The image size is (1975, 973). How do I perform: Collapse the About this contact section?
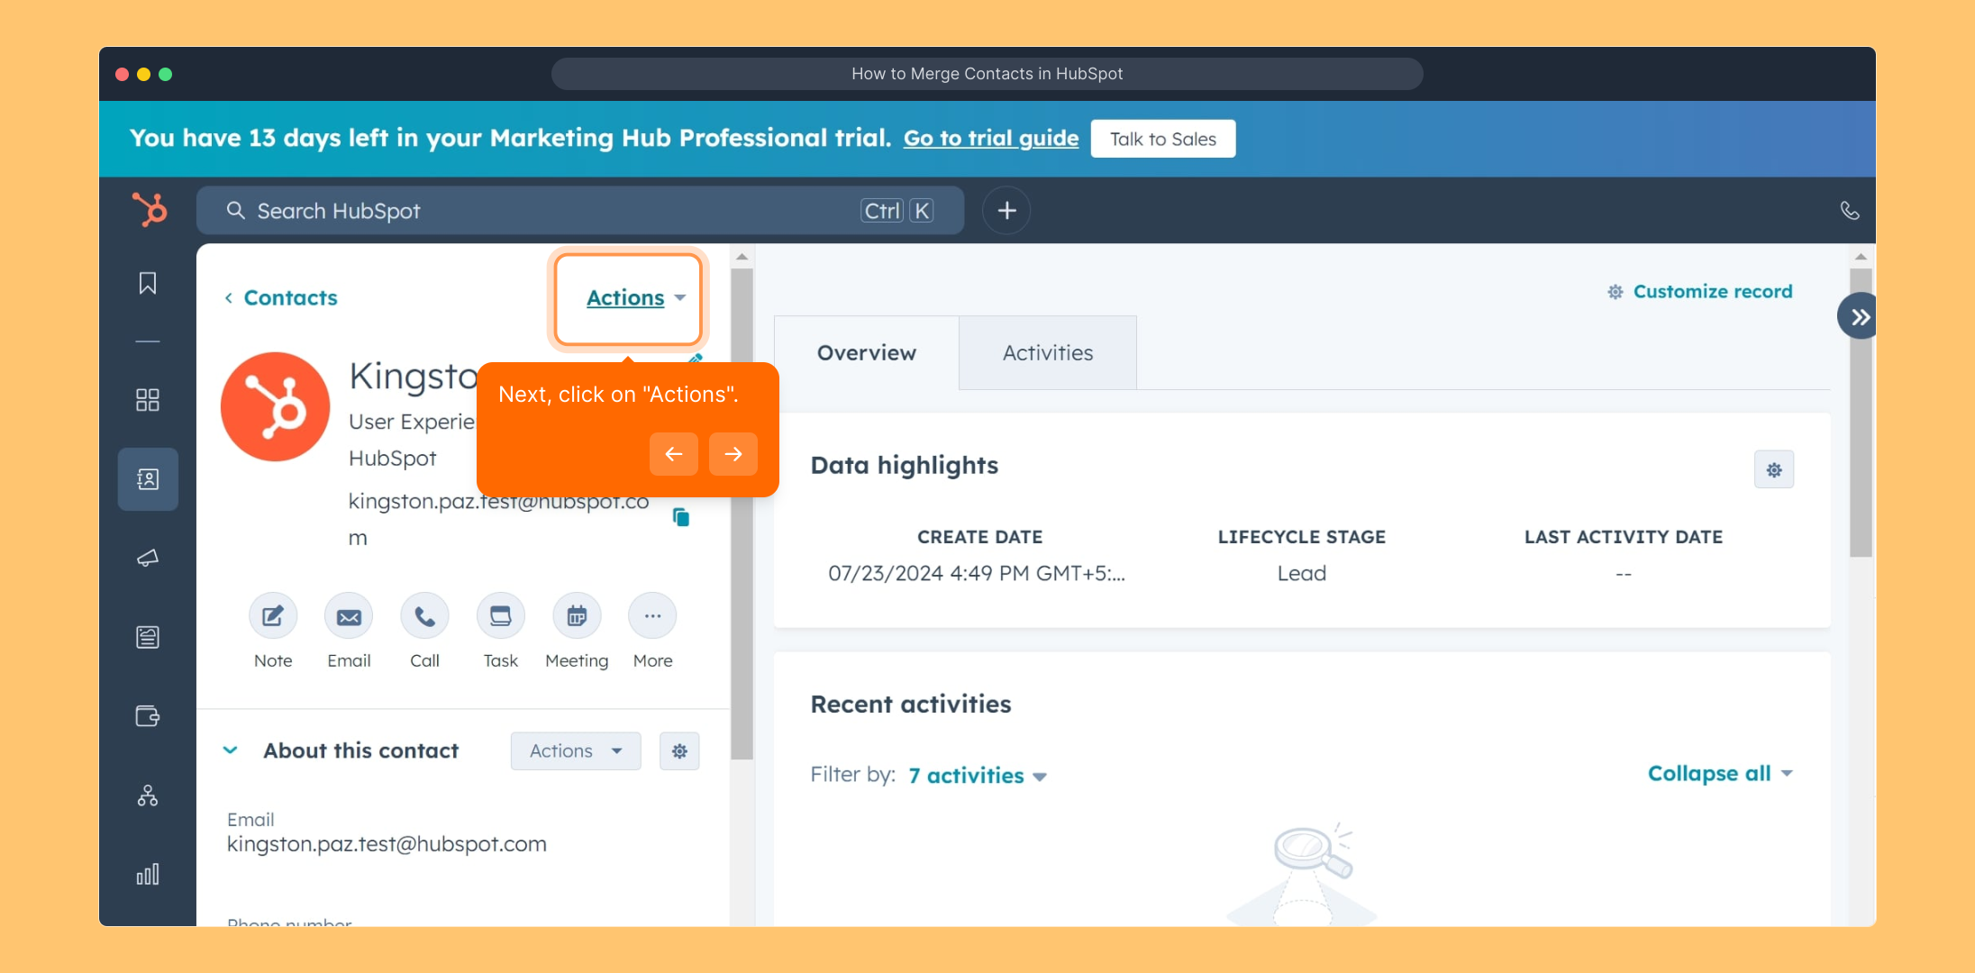pyautogui.click(x=231, y=750)
